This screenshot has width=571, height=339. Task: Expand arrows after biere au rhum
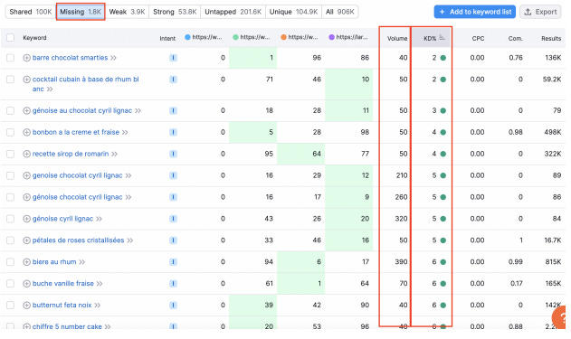tap(82, 262)
